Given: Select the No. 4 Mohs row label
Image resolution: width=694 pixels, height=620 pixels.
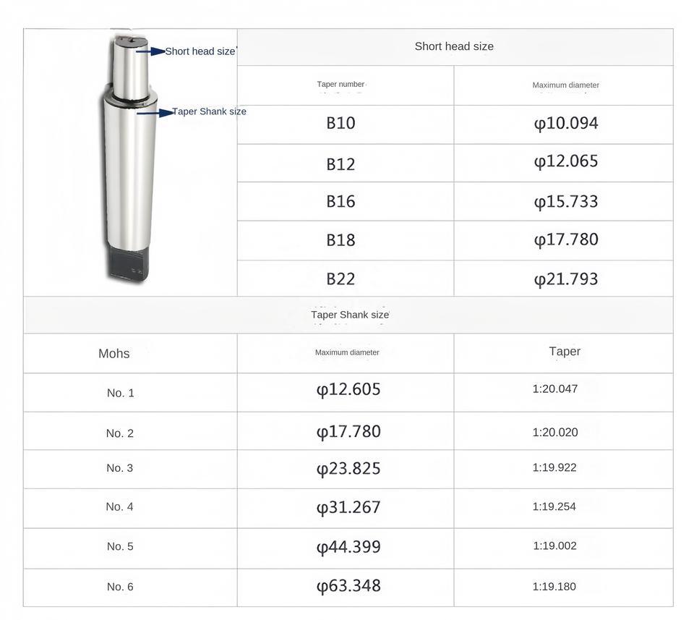Looking at the screenshot, I should tap(120, 506).
